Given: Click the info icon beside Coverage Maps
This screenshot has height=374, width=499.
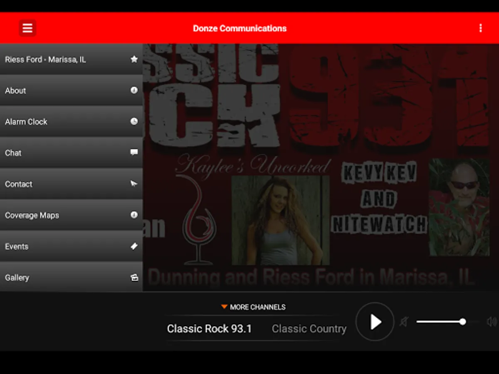Looking at the screenshot, I should [134, 215].
